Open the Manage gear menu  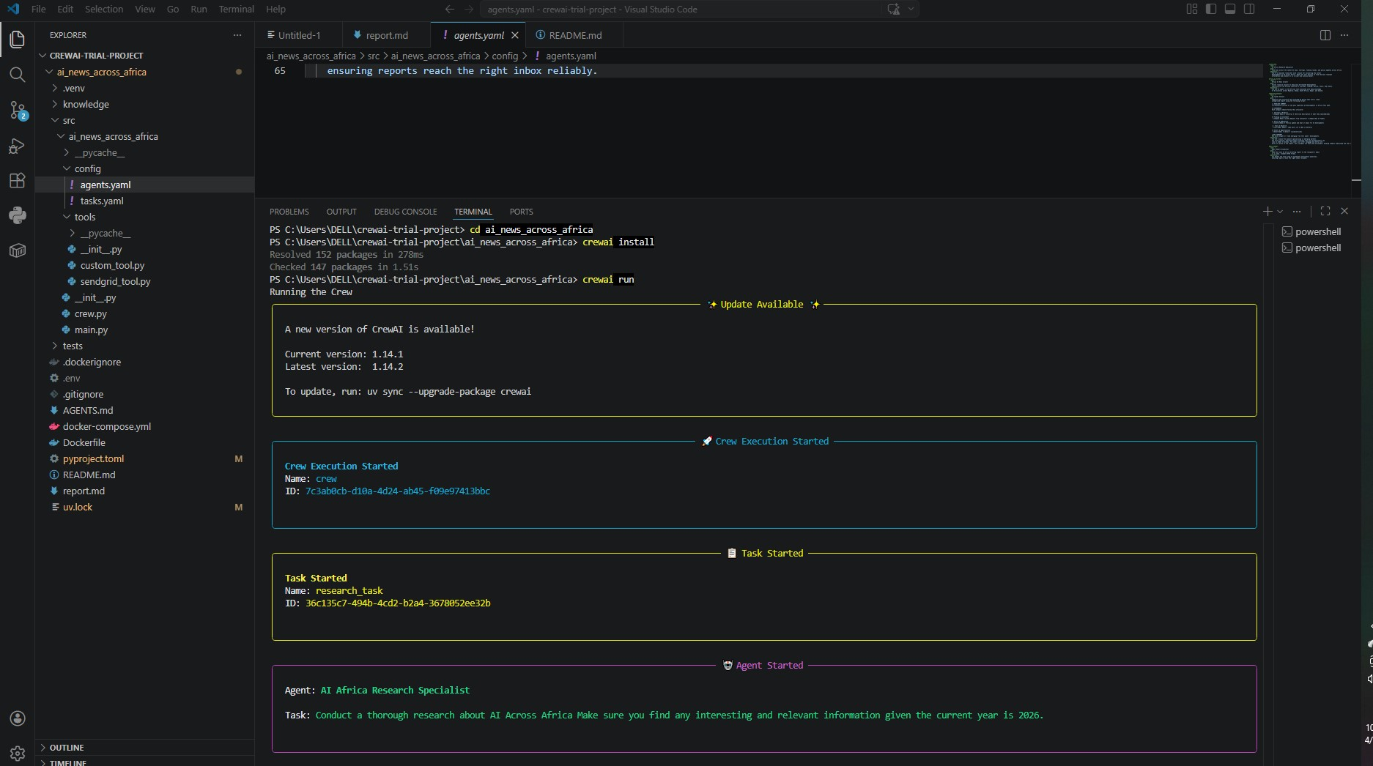(x=17, y=753)
